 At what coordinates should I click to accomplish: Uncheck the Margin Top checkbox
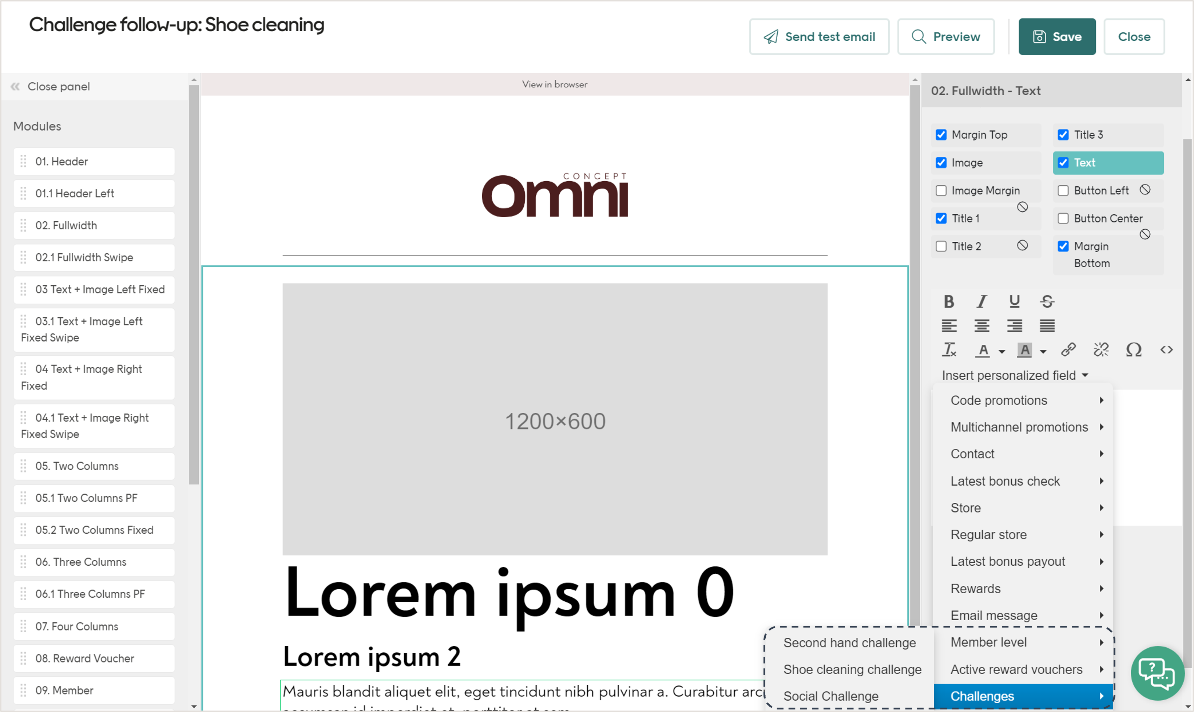(941, 135)
